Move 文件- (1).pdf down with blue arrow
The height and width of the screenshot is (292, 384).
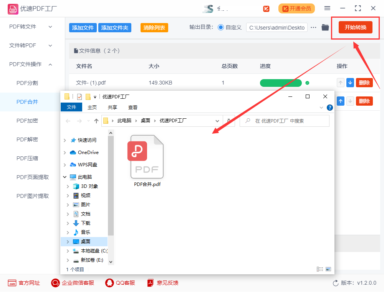click(x=350, y=83)
